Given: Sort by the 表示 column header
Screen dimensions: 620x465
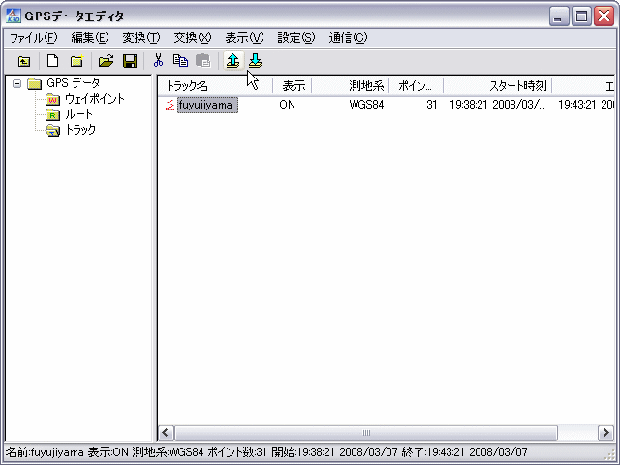Looking at the screenshot, I should click(293, 86).
